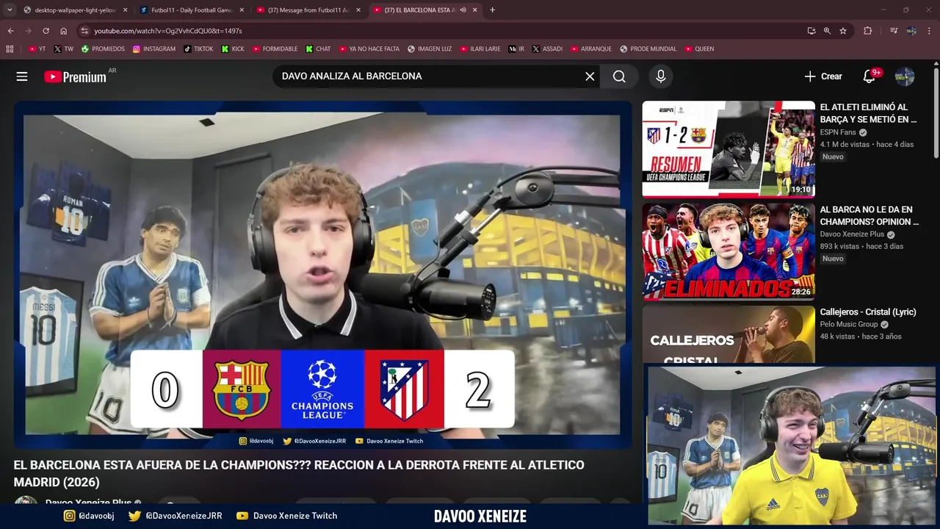Viewport: 940px width, 529px height.
Task: Open the apps grid in bookmarks bar
Action: [10, 49]
